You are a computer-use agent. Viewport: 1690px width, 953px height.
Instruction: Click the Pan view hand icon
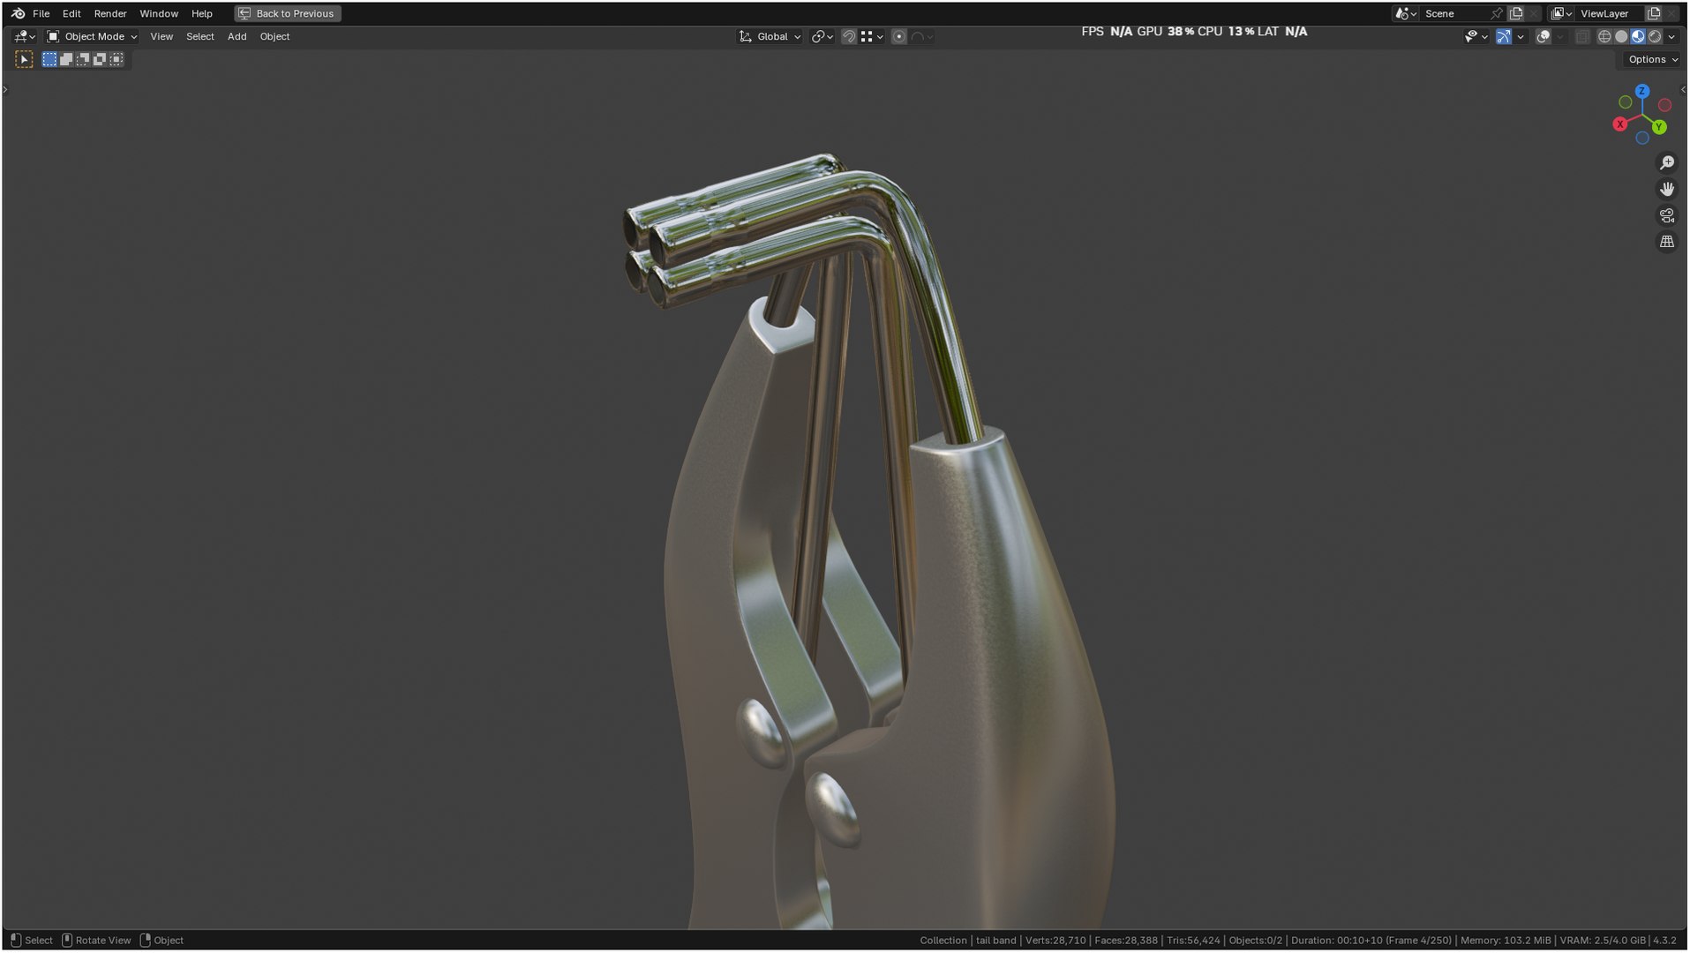pyautogui.click(x=1666, y=189)
